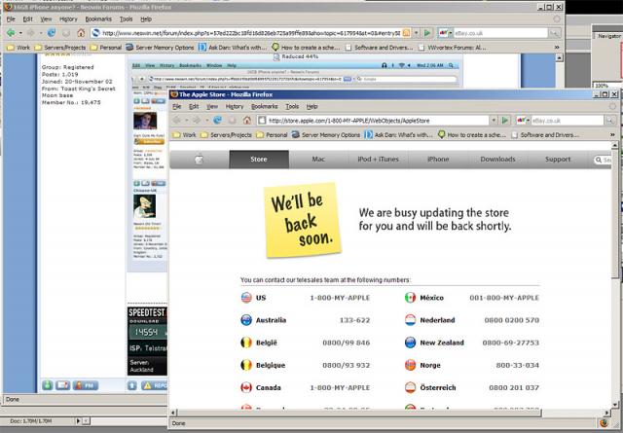Viewport: 623px width, 433px height.
Task: Open Work bookmark folder in Apple Store window
Action: coord(184,135)
